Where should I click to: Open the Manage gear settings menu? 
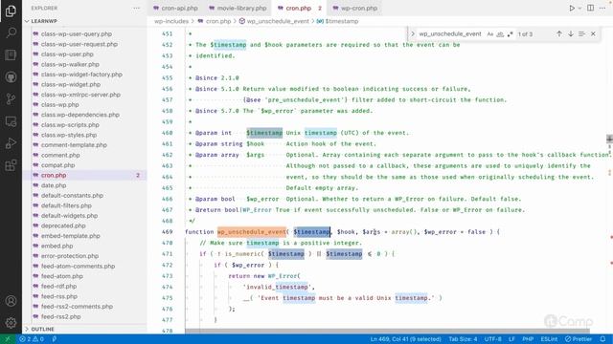[11, 323]
